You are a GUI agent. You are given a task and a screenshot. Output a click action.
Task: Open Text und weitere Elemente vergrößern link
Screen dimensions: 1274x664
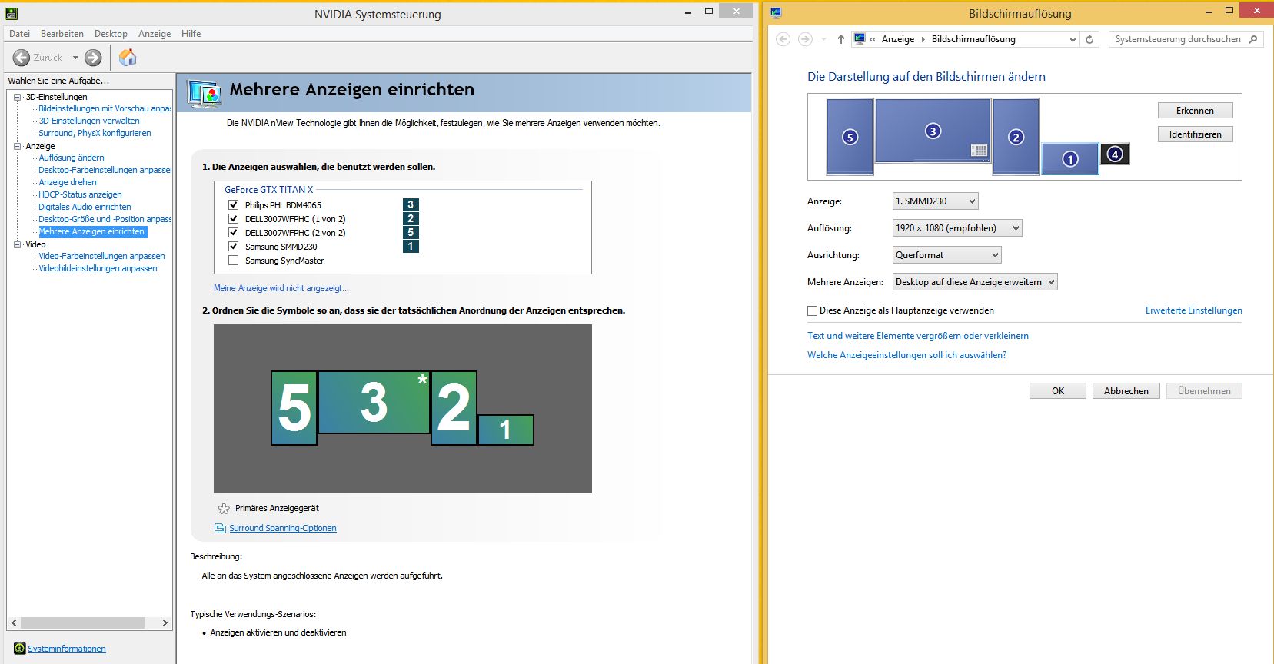[918, 336]
